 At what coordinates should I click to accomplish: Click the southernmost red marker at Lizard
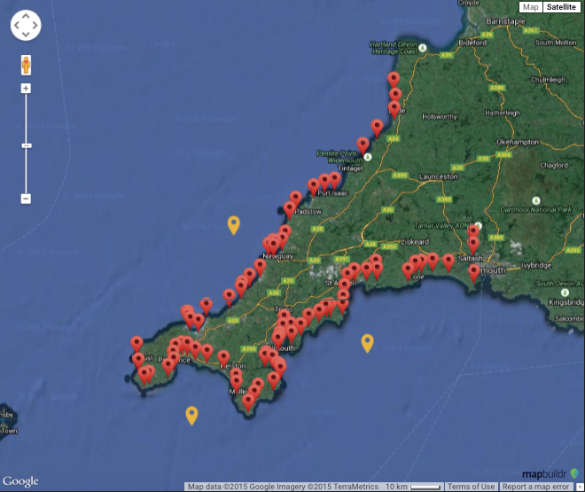(248, 404)
